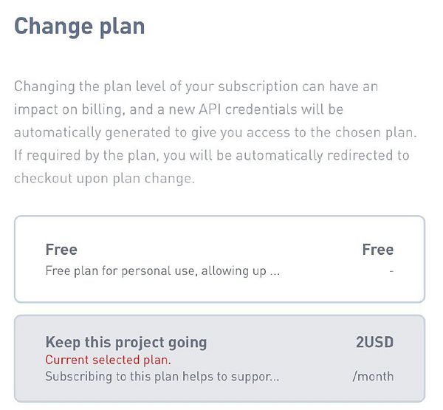Click the Free plan title text

(x=61, y=250)
